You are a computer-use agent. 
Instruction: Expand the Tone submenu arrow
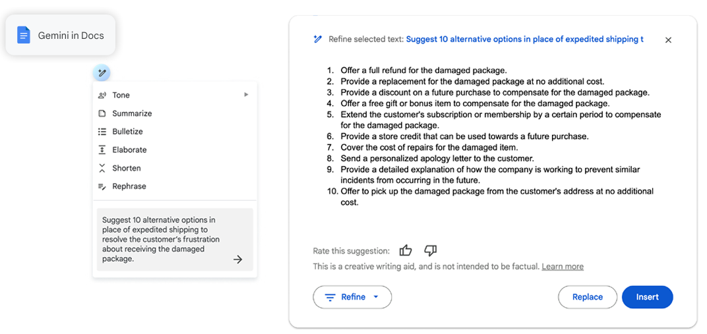[x=246, y=95]
